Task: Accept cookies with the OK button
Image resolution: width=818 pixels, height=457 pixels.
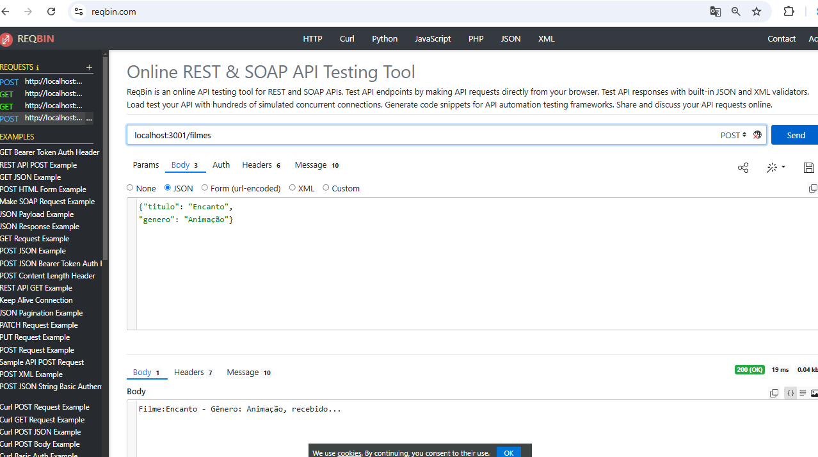Action: pos(508,452)
